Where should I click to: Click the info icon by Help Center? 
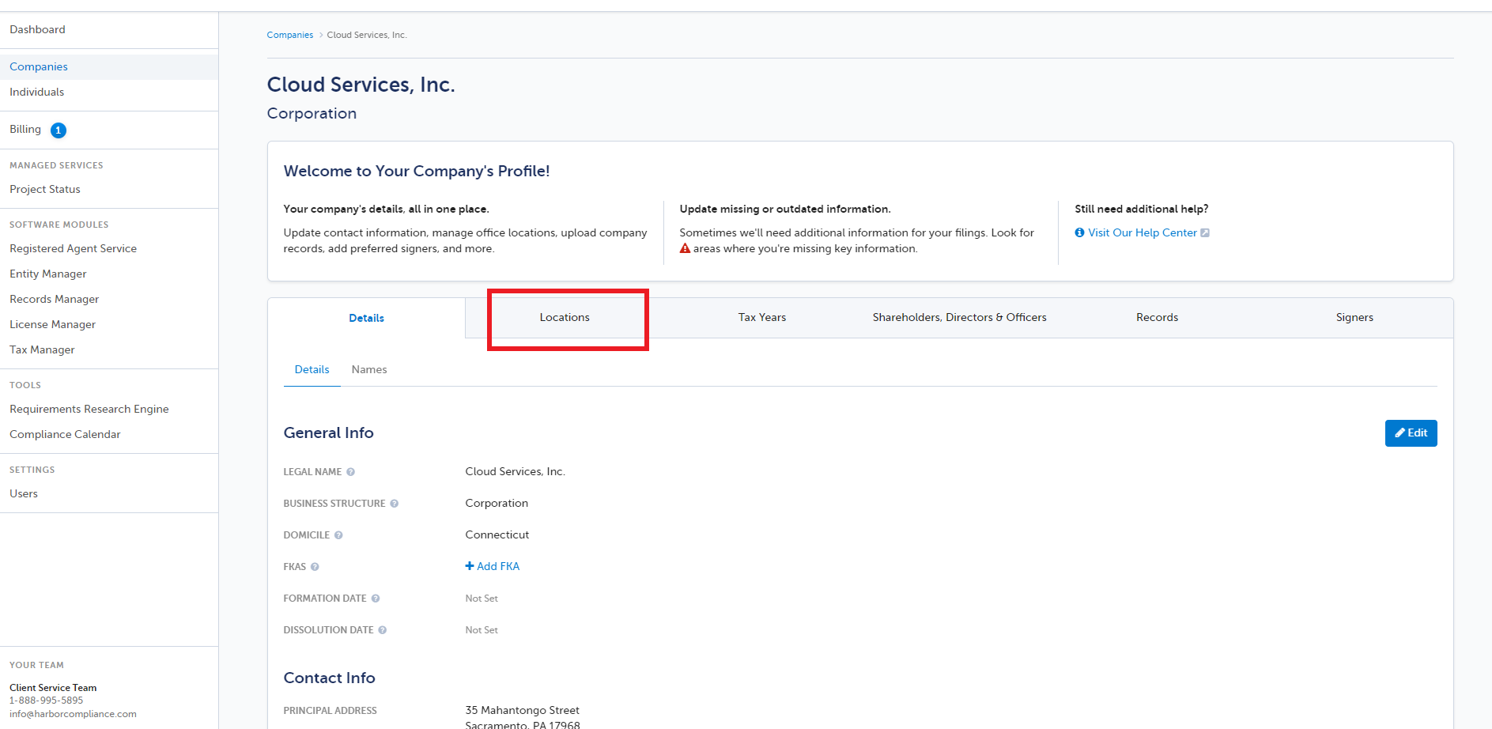point(1079,232)
